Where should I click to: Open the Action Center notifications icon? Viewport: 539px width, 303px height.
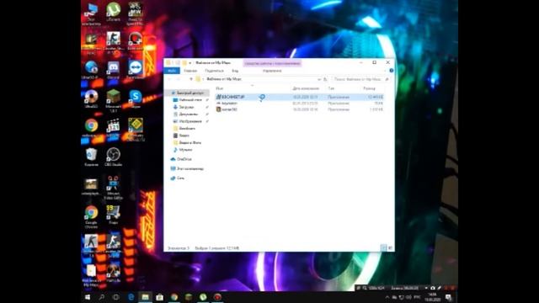tap(449, 297)
